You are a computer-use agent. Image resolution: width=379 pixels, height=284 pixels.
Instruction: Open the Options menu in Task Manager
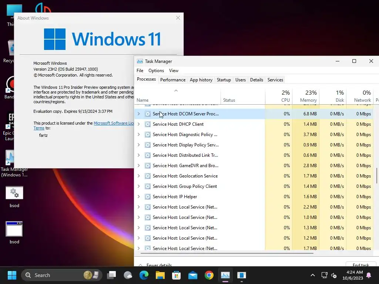[x=156, y=71]
